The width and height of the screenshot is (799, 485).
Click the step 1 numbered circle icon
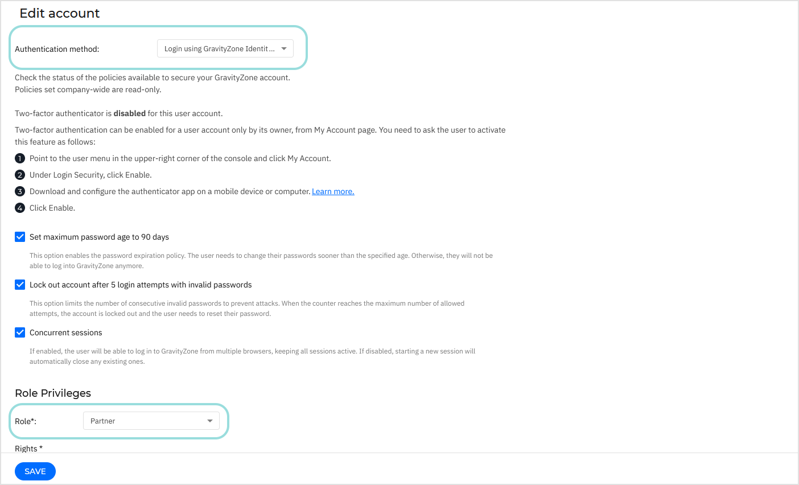tap(20, 158)
